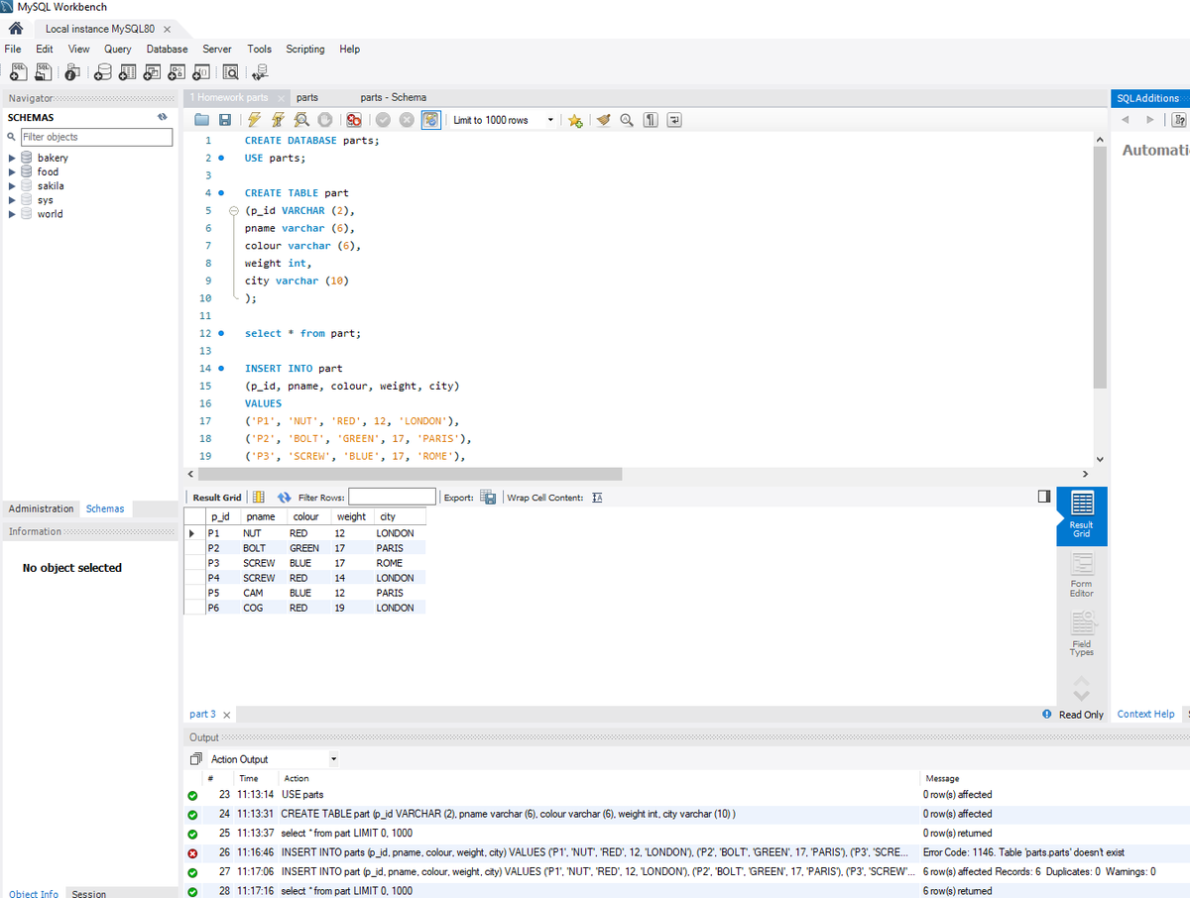Screen dimensions: 1190x898
Task: Click the Filter Rows input field
Action: click(392, 497)
